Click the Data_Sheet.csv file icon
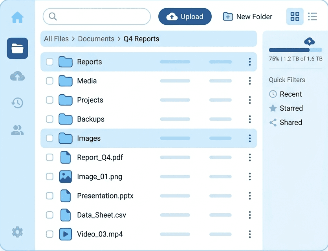Screen dimensions: 328x251 pyautogui.click(x=66, y=215)
